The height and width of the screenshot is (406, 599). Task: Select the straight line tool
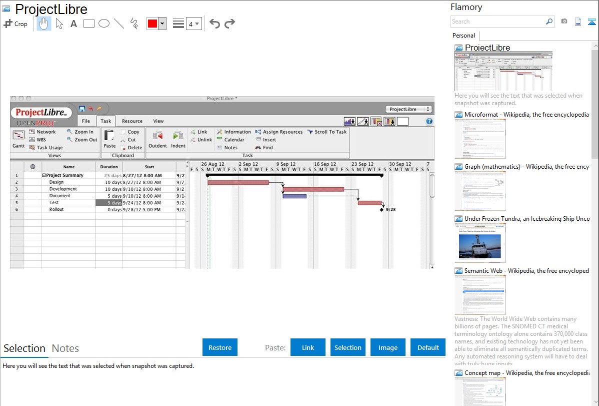(x=119, y=24)
